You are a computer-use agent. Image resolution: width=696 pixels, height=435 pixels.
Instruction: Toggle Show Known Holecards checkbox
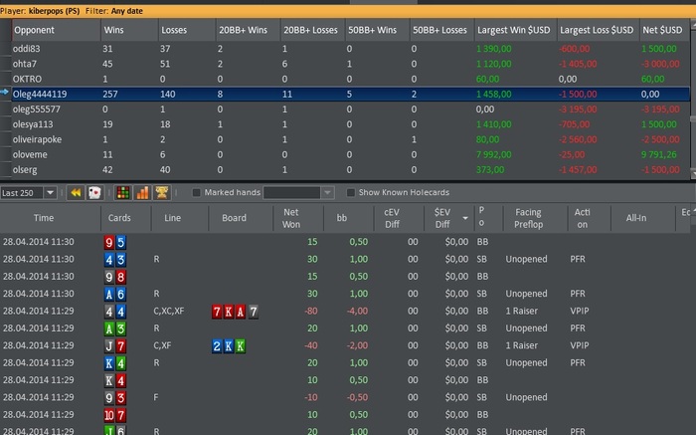tap(351, 192)
